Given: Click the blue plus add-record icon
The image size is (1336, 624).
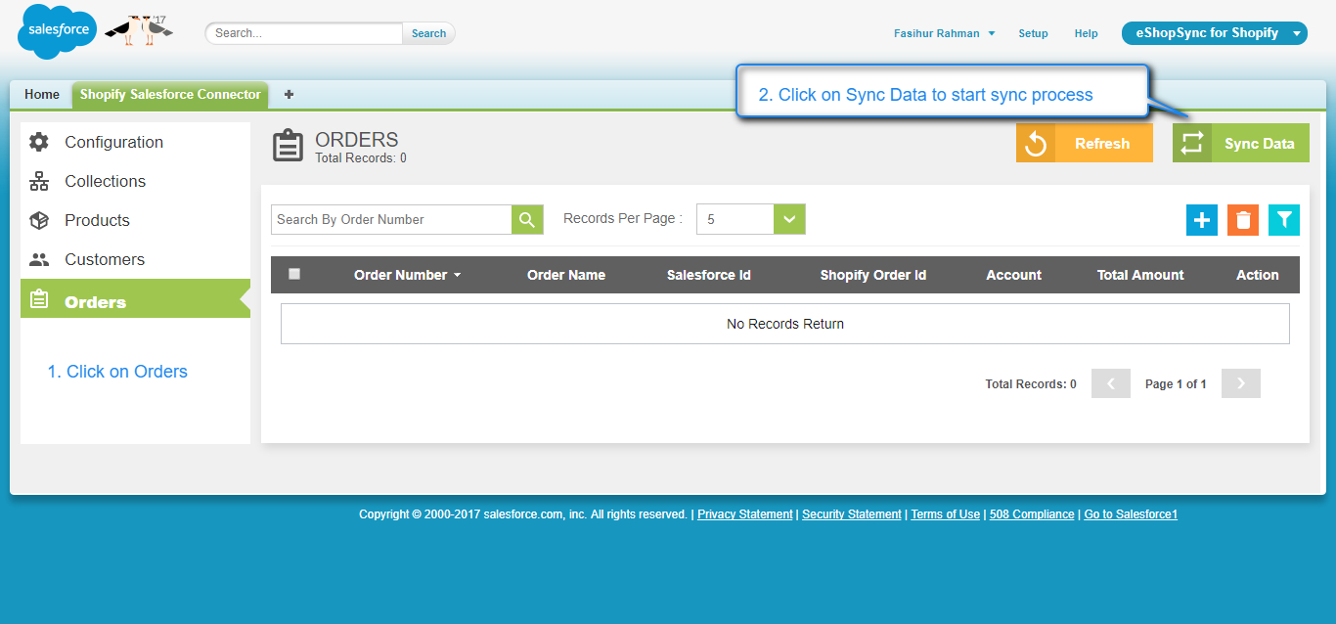Looking at the screenshot, I should coord(1202,220).
